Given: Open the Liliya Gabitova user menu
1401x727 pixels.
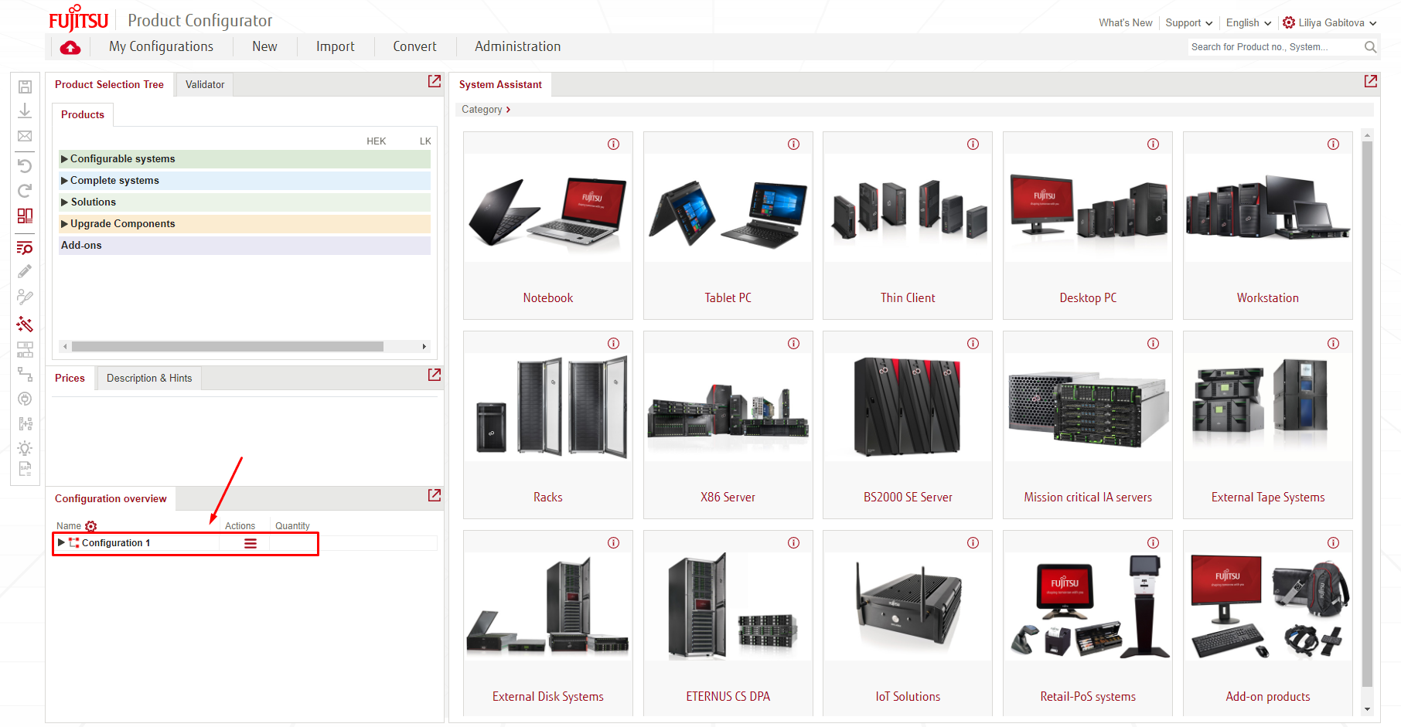Looking at the screenshot, I should click(x=1330, y=23).
